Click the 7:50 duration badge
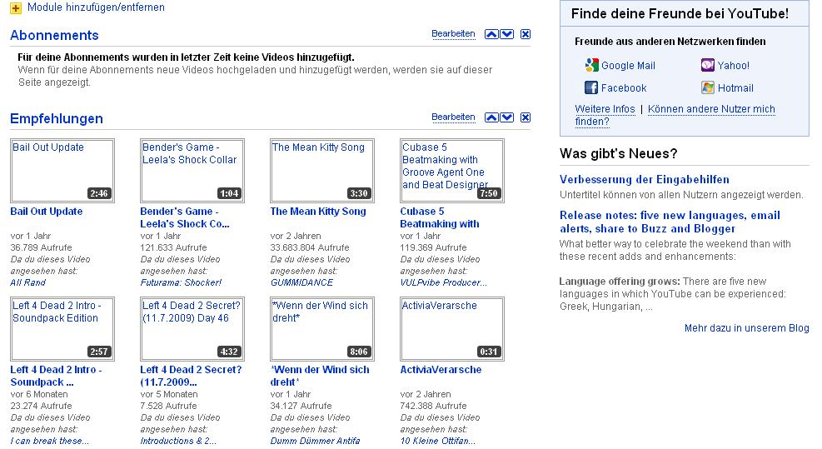 (489, 193)
